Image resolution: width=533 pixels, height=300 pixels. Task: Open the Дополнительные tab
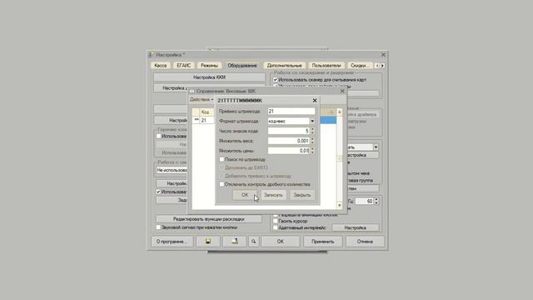pos(284,65)
